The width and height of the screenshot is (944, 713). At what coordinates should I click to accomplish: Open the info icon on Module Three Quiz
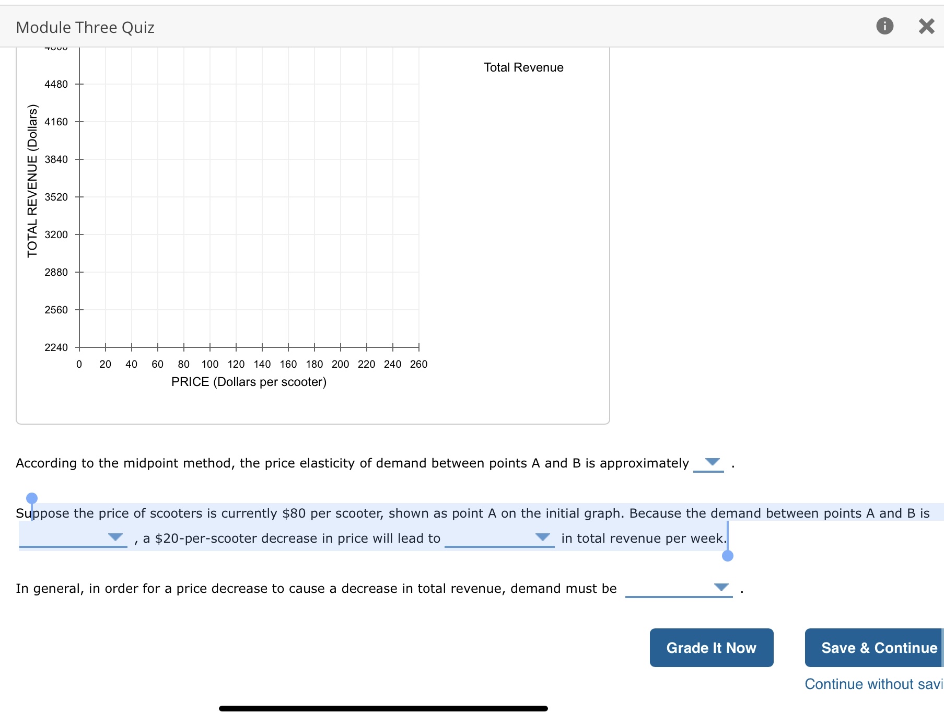point(885,26)
